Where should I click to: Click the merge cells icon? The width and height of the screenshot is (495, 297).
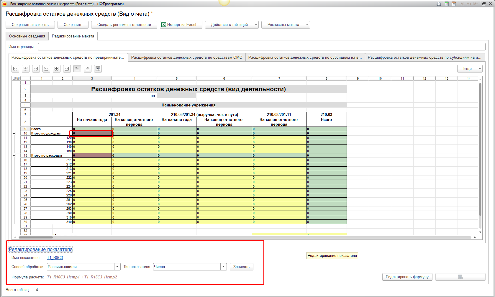(98, 69)
